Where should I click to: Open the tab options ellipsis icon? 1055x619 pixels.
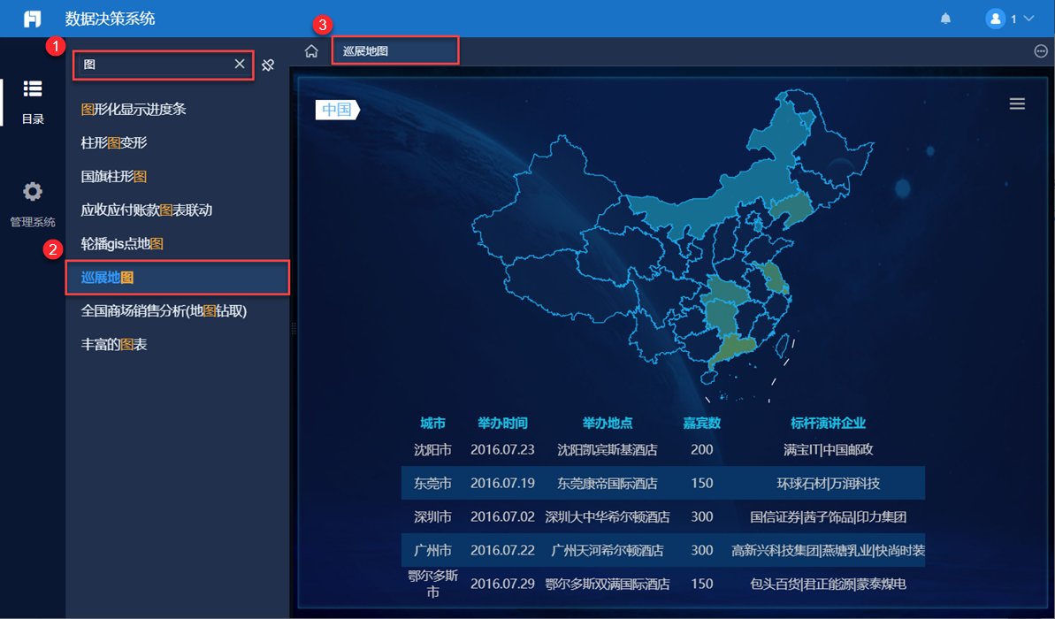click(1040, 51)
